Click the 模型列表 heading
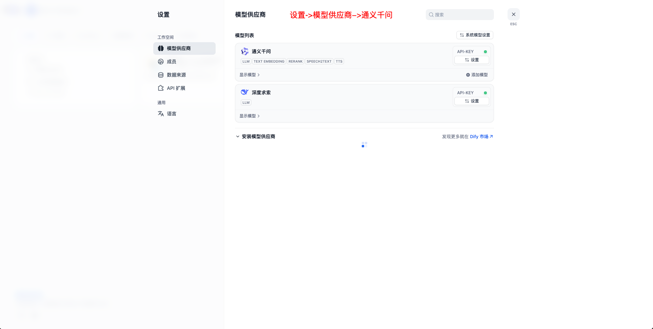The width and height of the screenshot is (653, 329). click(245, 35)
